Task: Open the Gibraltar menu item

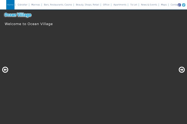Action: click(22, 5)
